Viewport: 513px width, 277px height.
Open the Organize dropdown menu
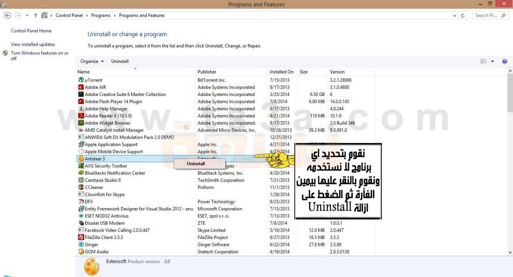pyautogui.click(x=92, y=61)
